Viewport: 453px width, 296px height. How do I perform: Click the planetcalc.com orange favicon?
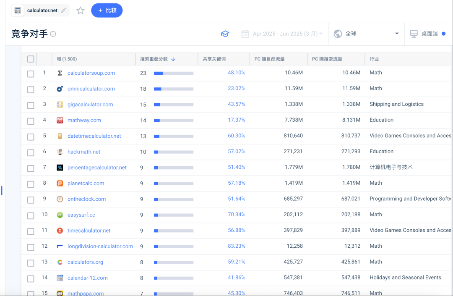(x=60, y=183)
